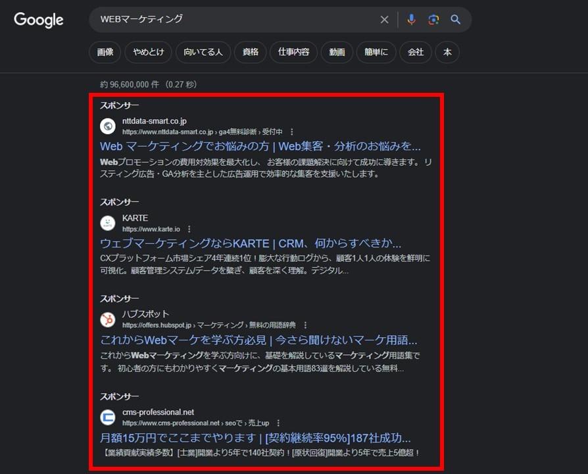Screen dimensions: 588x474
Task: Select the 動画 filter chip
Action: coord(337,52)
